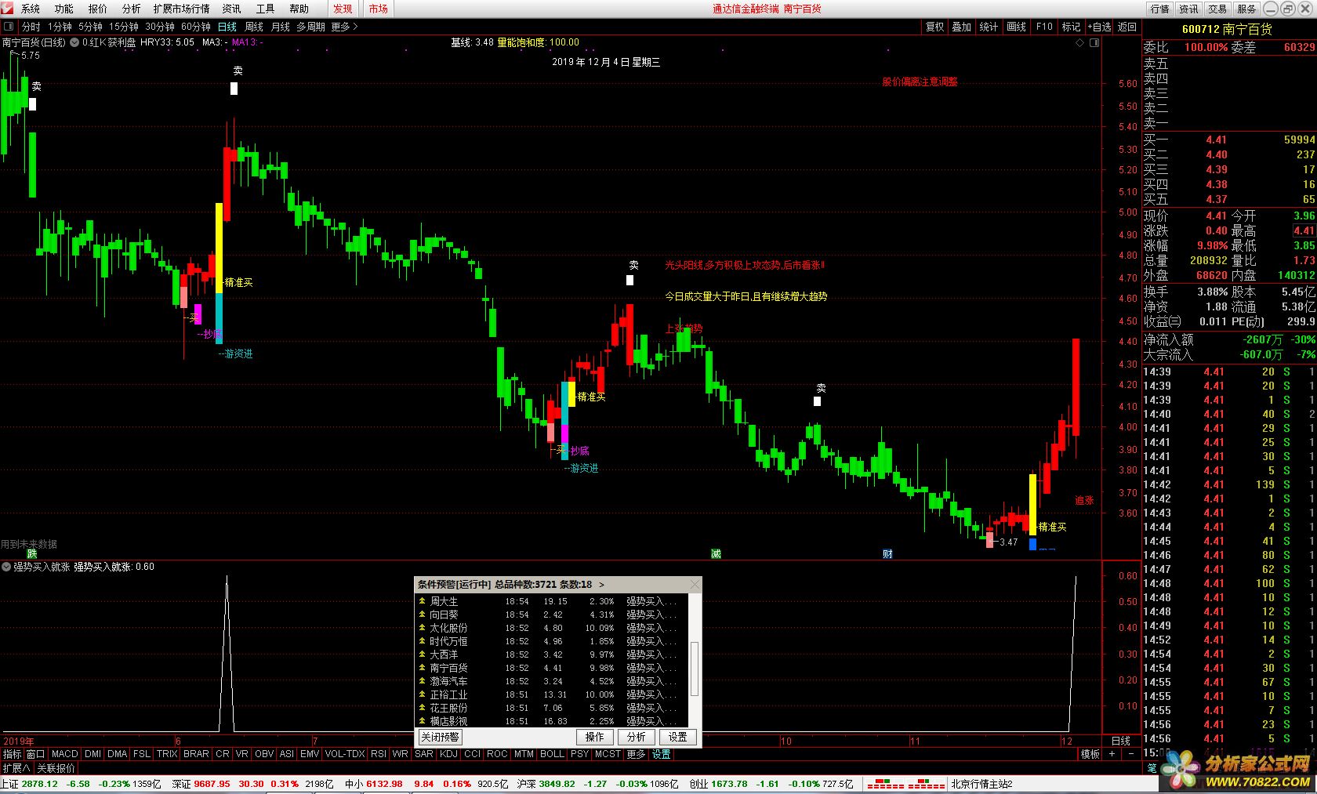Click the 返回 button
Image resolution: width=1317 pixels, height=794 pixels.
[1127, 27]
